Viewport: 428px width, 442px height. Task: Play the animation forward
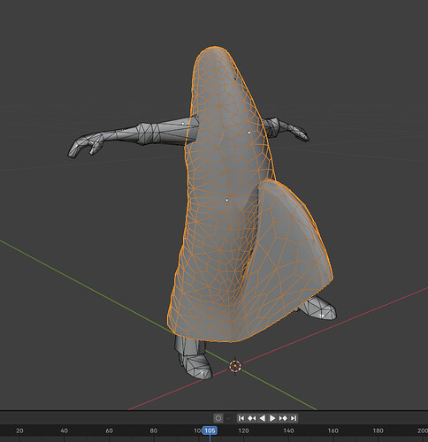272,418
